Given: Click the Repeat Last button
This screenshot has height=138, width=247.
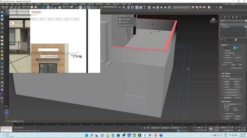Looking at the screenshot, I should pos(232,104).
